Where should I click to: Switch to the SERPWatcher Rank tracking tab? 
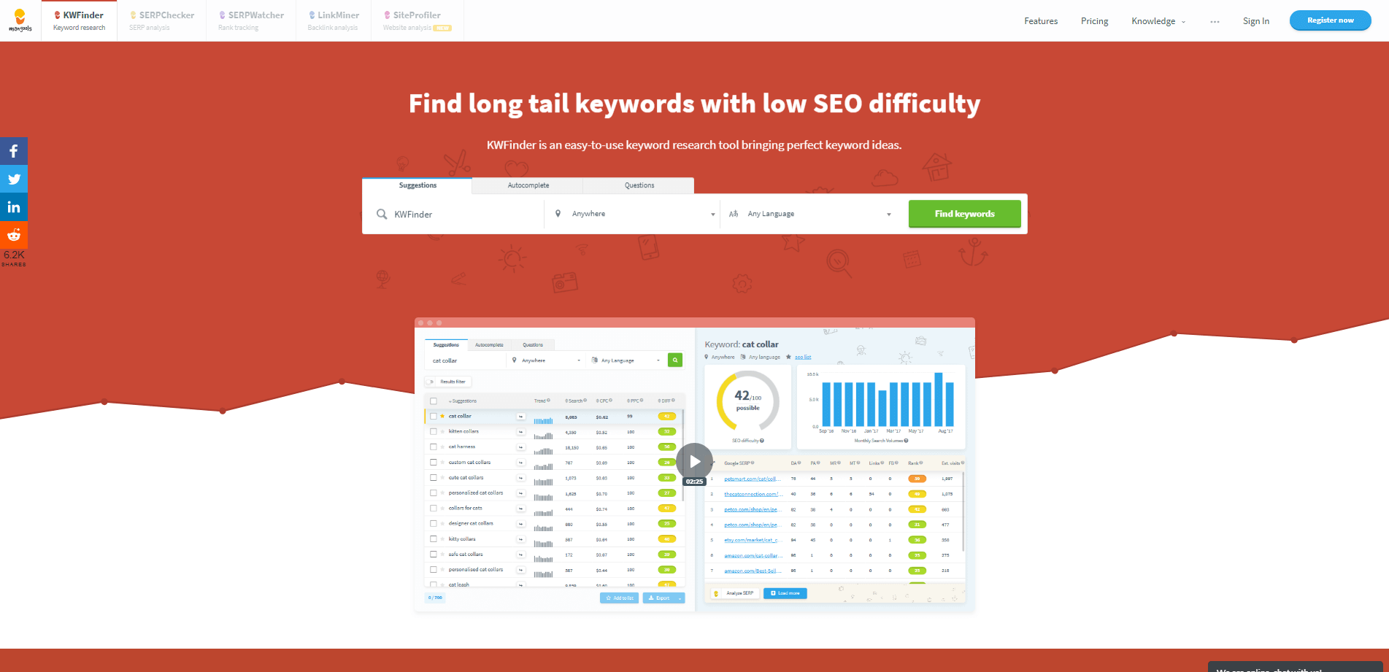pyautogui.click(x=251, y=20)
